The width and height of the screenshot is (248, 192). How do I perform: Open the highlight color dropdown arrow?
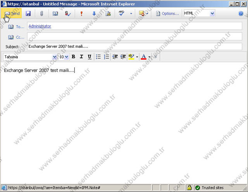[137, 57]
